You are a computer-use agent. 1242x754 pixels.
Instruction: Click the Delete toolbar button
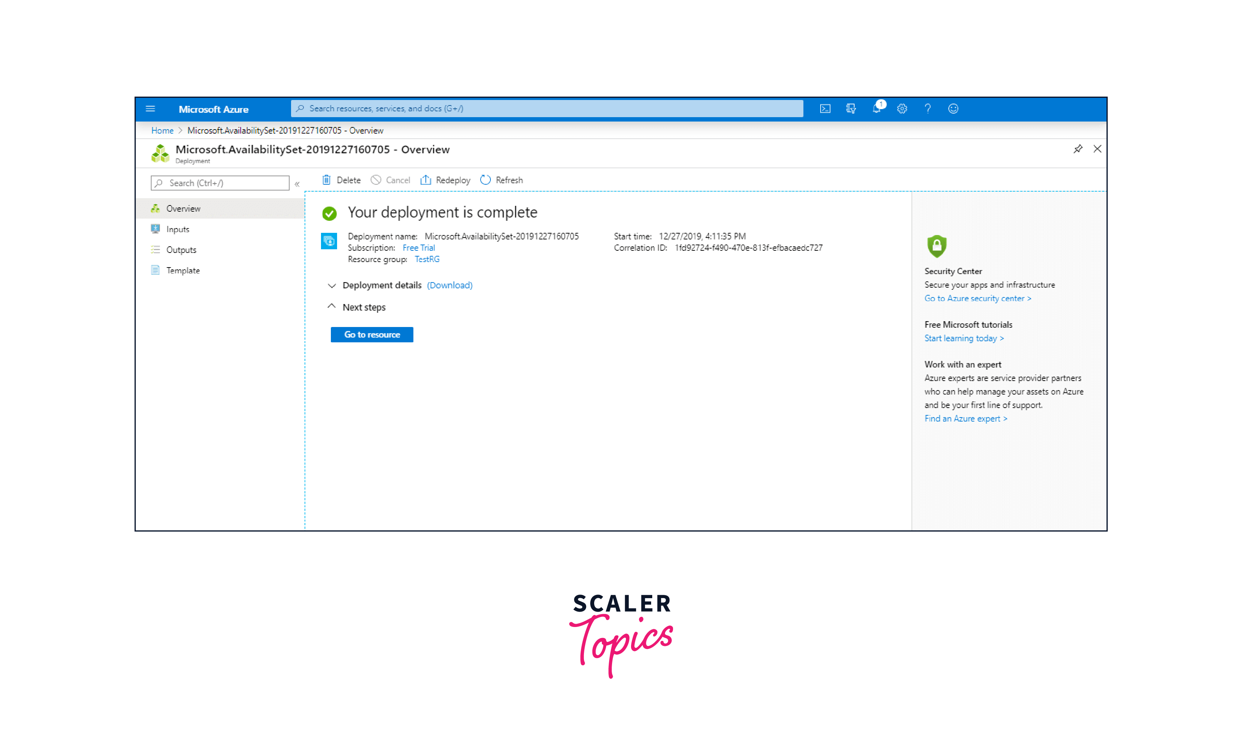coord(341,180)
